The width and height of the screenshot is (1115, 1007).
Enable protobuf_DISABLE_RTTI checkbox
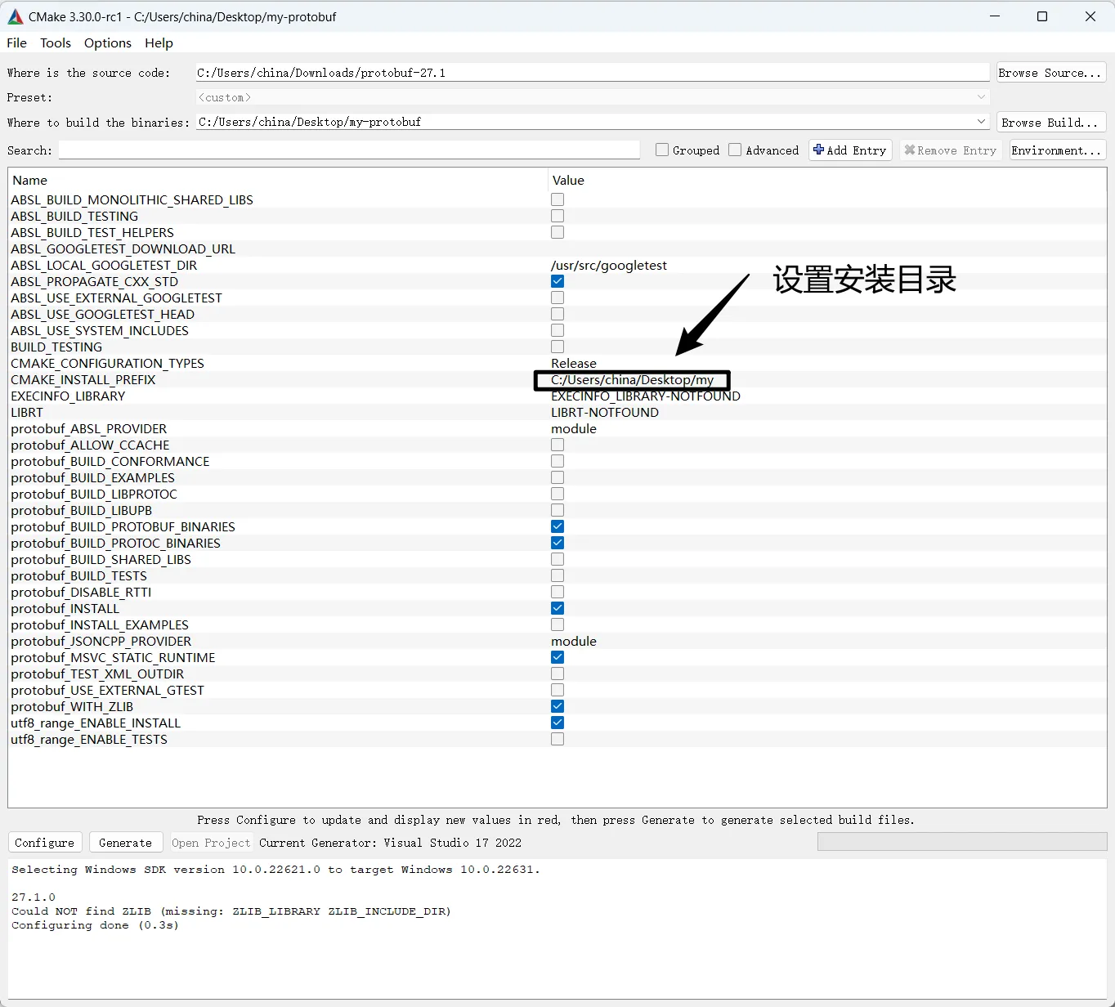coord(557,592)
